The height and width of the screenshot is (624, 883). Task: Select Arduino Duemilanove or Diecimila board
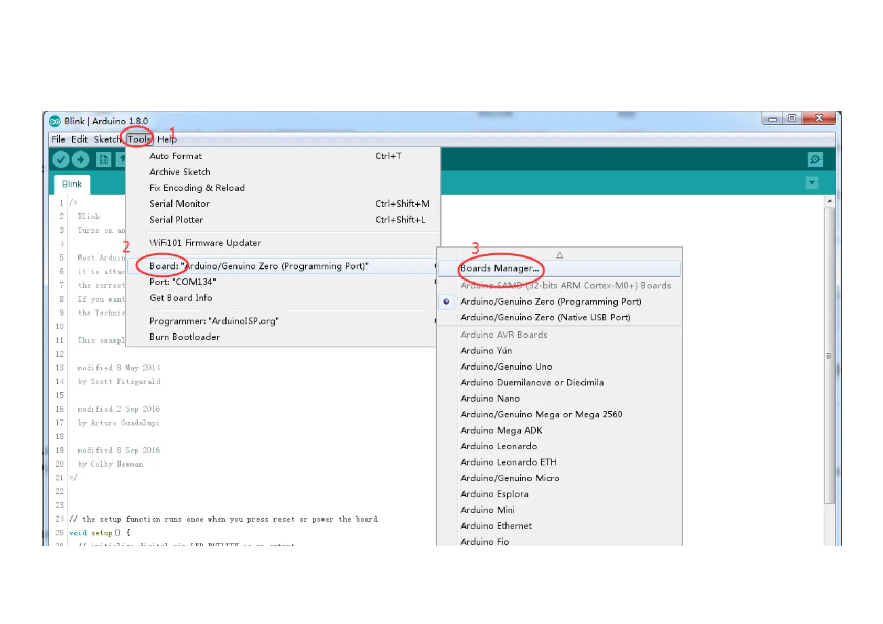(559, 382)
